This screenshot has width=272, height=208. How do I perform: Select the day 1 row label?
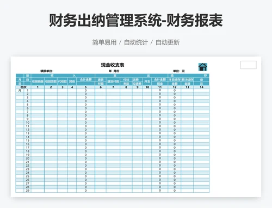(x=28, y=90)
